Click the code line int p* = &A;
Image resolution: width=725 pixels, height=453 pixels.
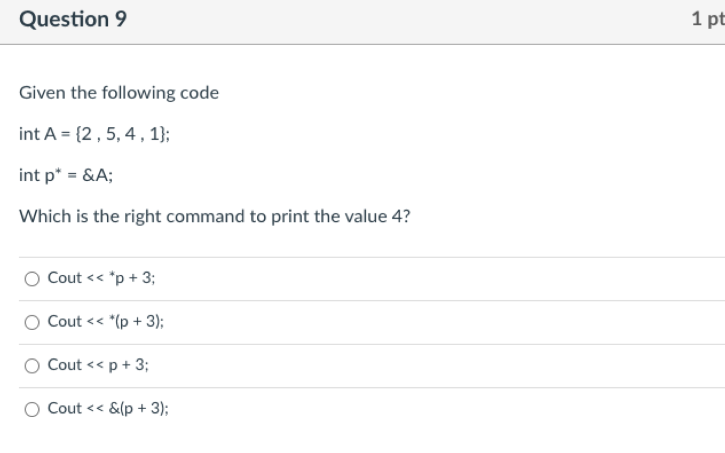tap(65, 175)
